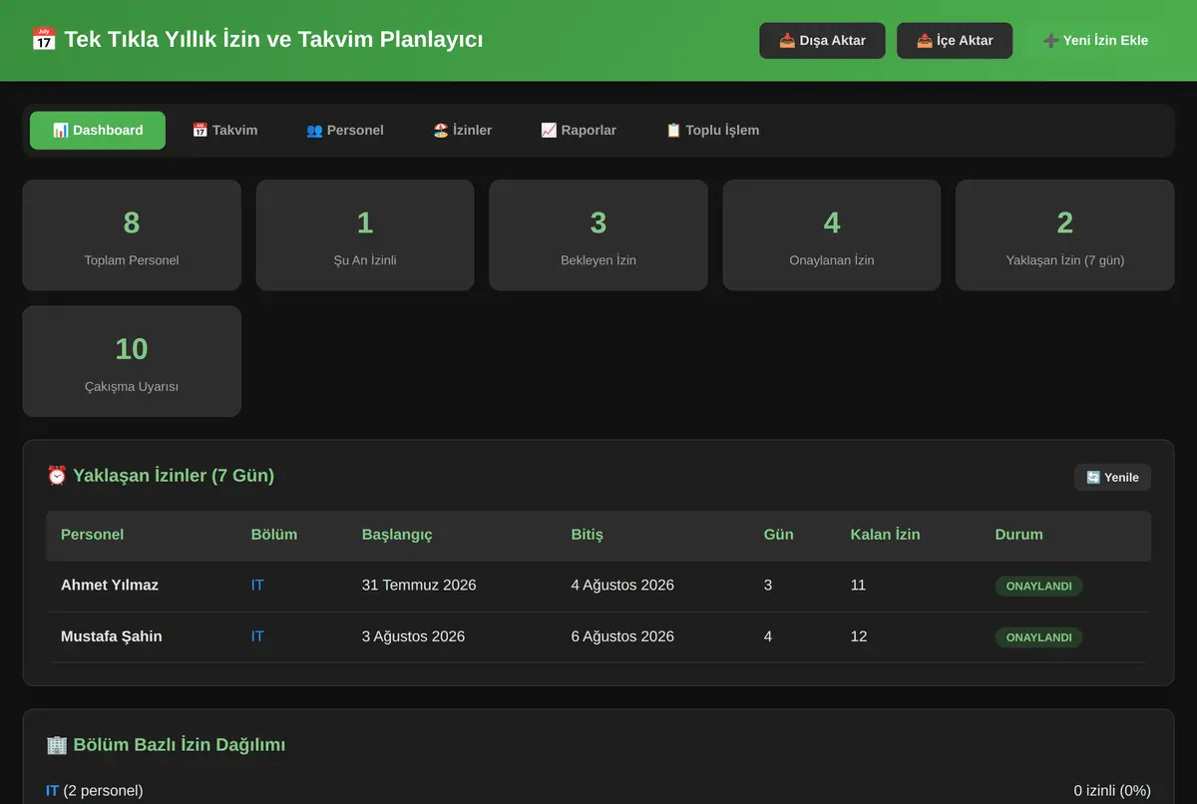
Task: Add a new leave with Yeni İzin Ekle
Action: [x=1095, y=41]
